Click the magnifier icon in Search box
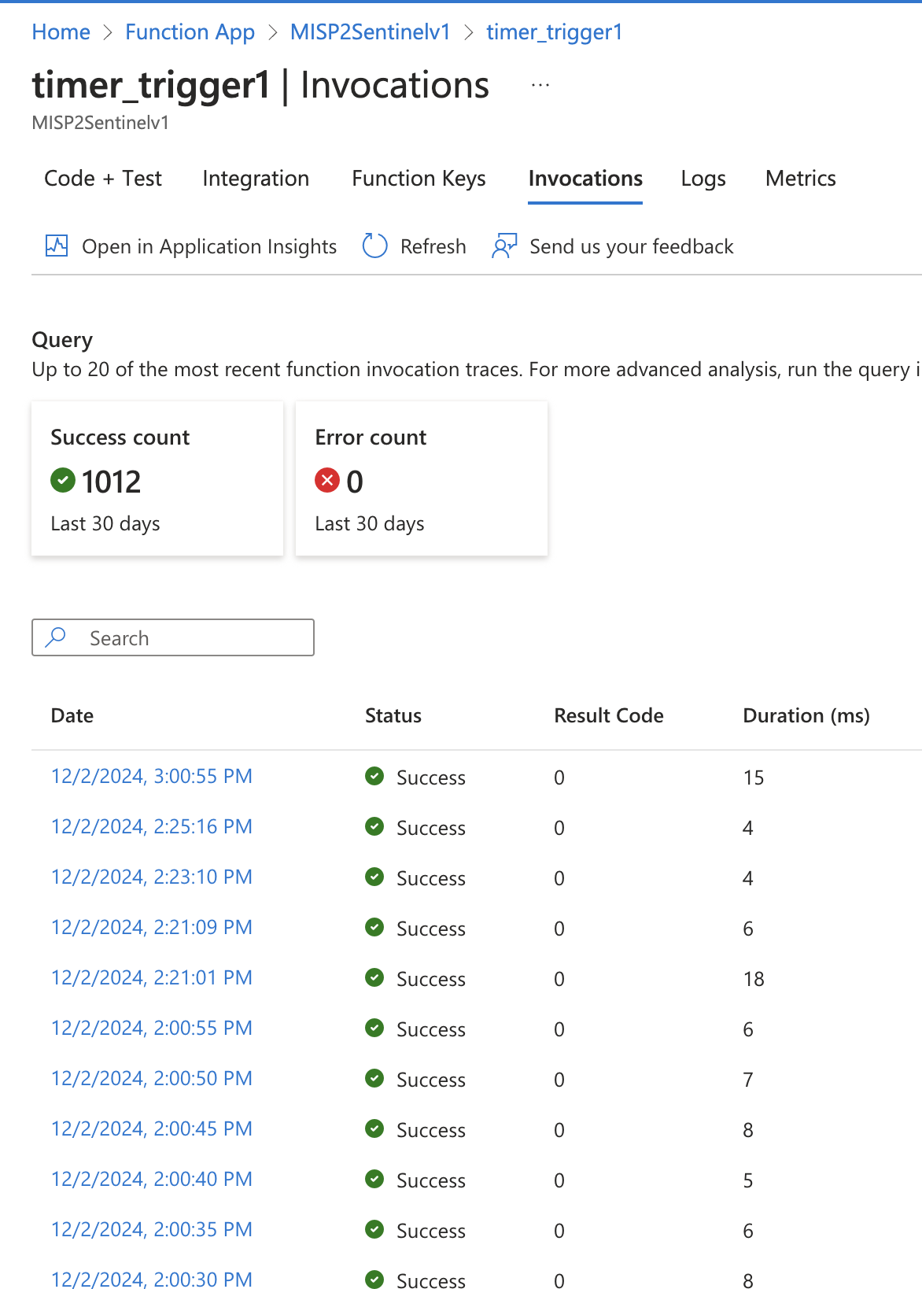Image resolution: width=922 pixels, height=1289 pixels. tap(56, 637)
